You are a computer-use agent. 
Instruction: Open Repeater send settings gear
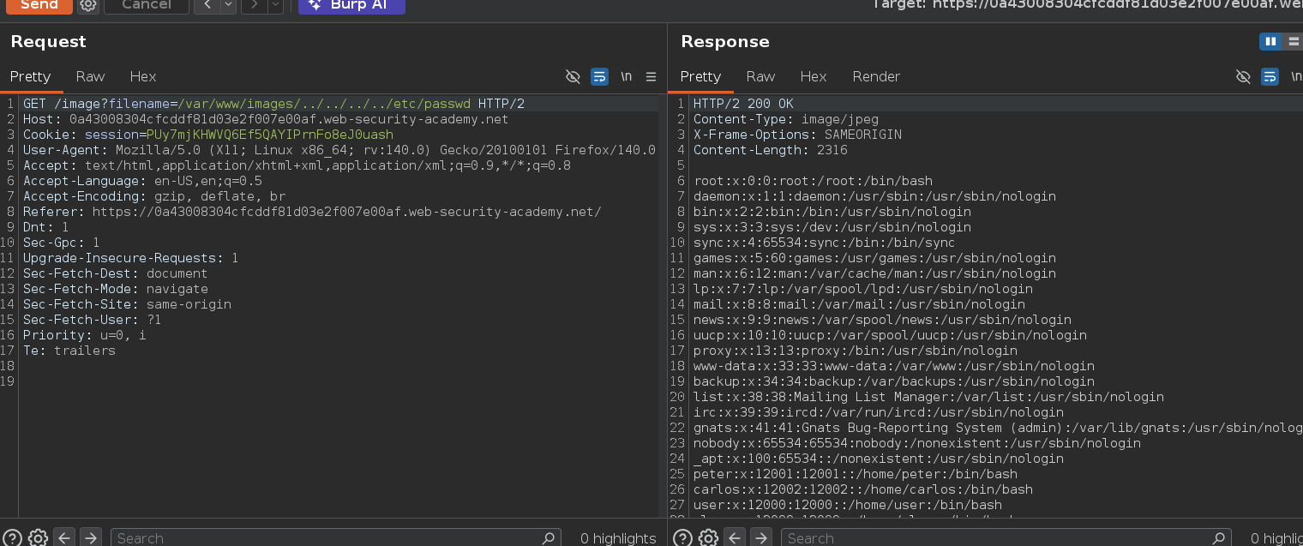(87, 5)
